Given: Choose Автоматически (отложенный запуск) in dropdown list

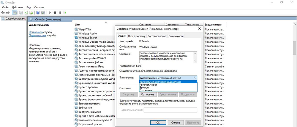Looking at the screenshot, I should click(168, 82).
